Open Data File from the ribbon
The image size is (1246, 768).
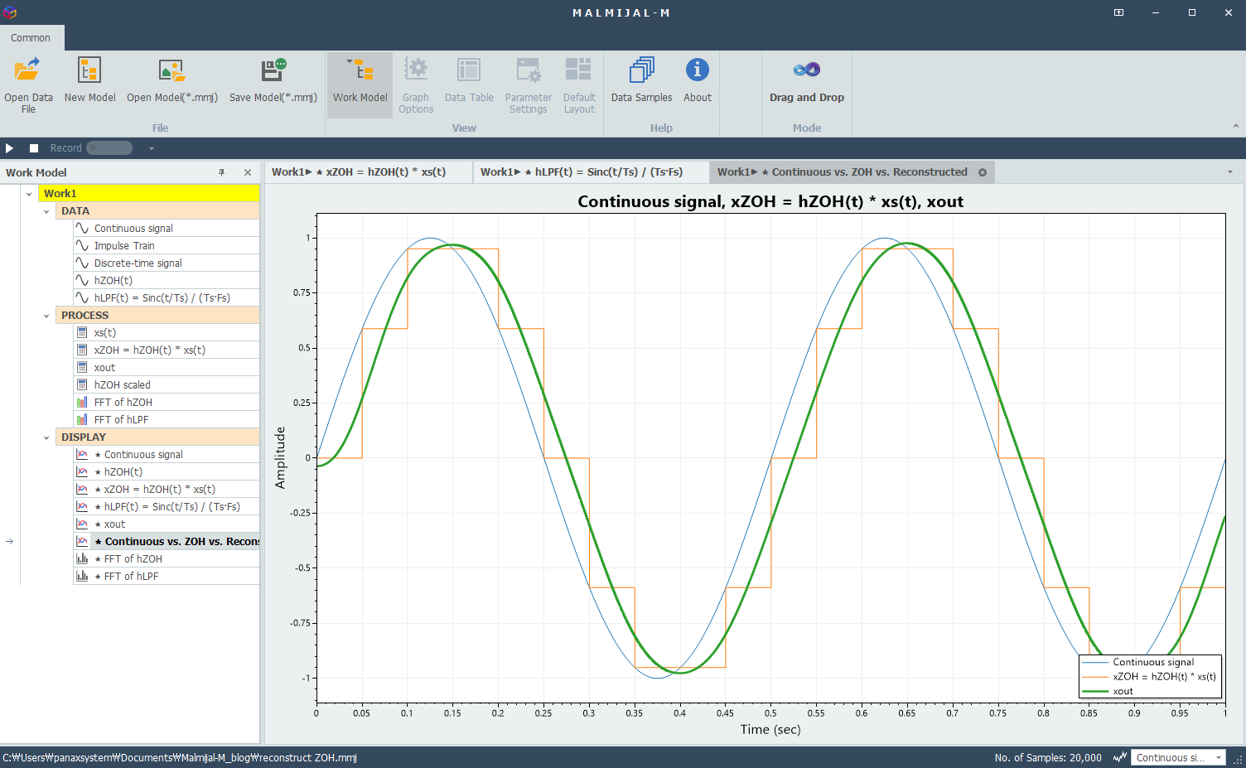28,85
